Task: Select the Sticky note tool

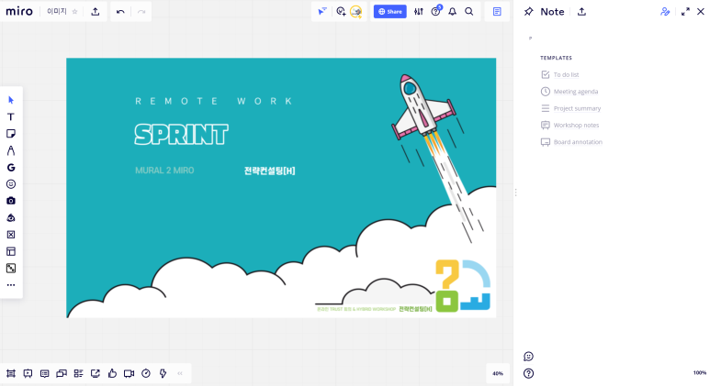Action: [11, 133]
